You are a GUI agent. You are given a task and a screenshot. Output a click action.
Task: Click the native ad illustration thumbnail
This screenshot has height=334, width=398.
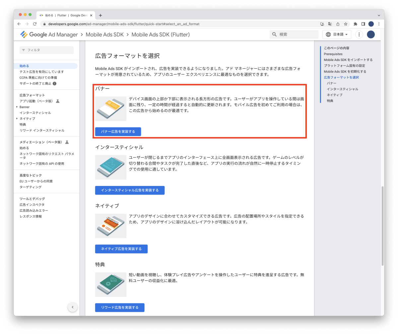[111, 226]
